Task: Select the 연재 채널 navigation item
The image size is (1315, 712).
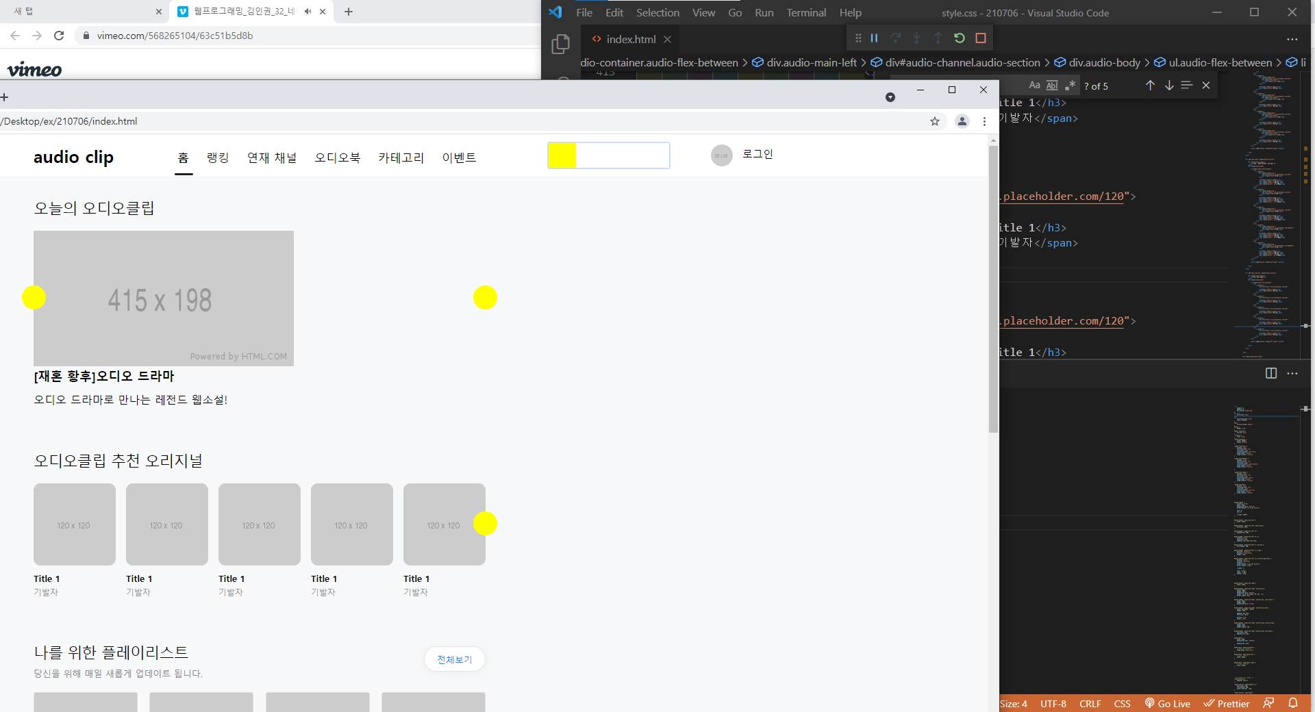Action: (x=272, y=157)
